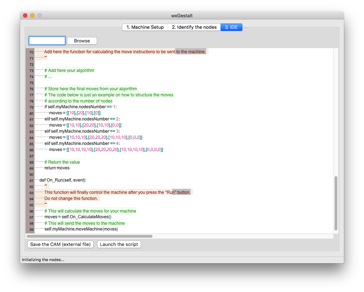
Task: Click the Browse button
Action: (82, 41)
